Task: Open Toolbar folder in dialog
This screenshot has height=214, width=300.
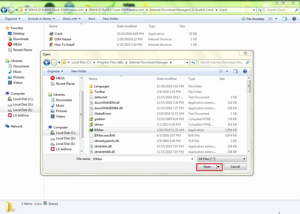Action: 100,92
